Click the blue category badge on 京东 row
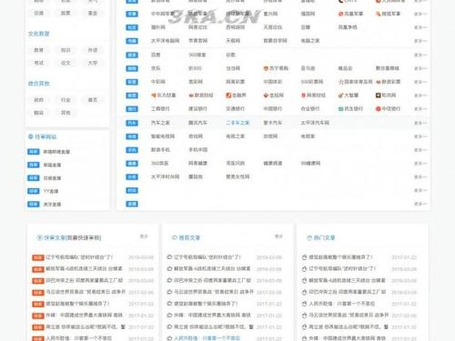This screenshot has width=455, height=341. click(x=132, y=68)
